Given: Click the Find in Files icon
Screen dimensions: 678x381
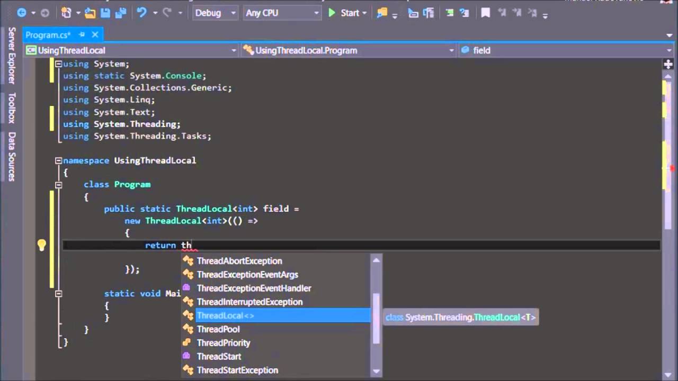Looking at the screenshot, I should coord(382,13).
